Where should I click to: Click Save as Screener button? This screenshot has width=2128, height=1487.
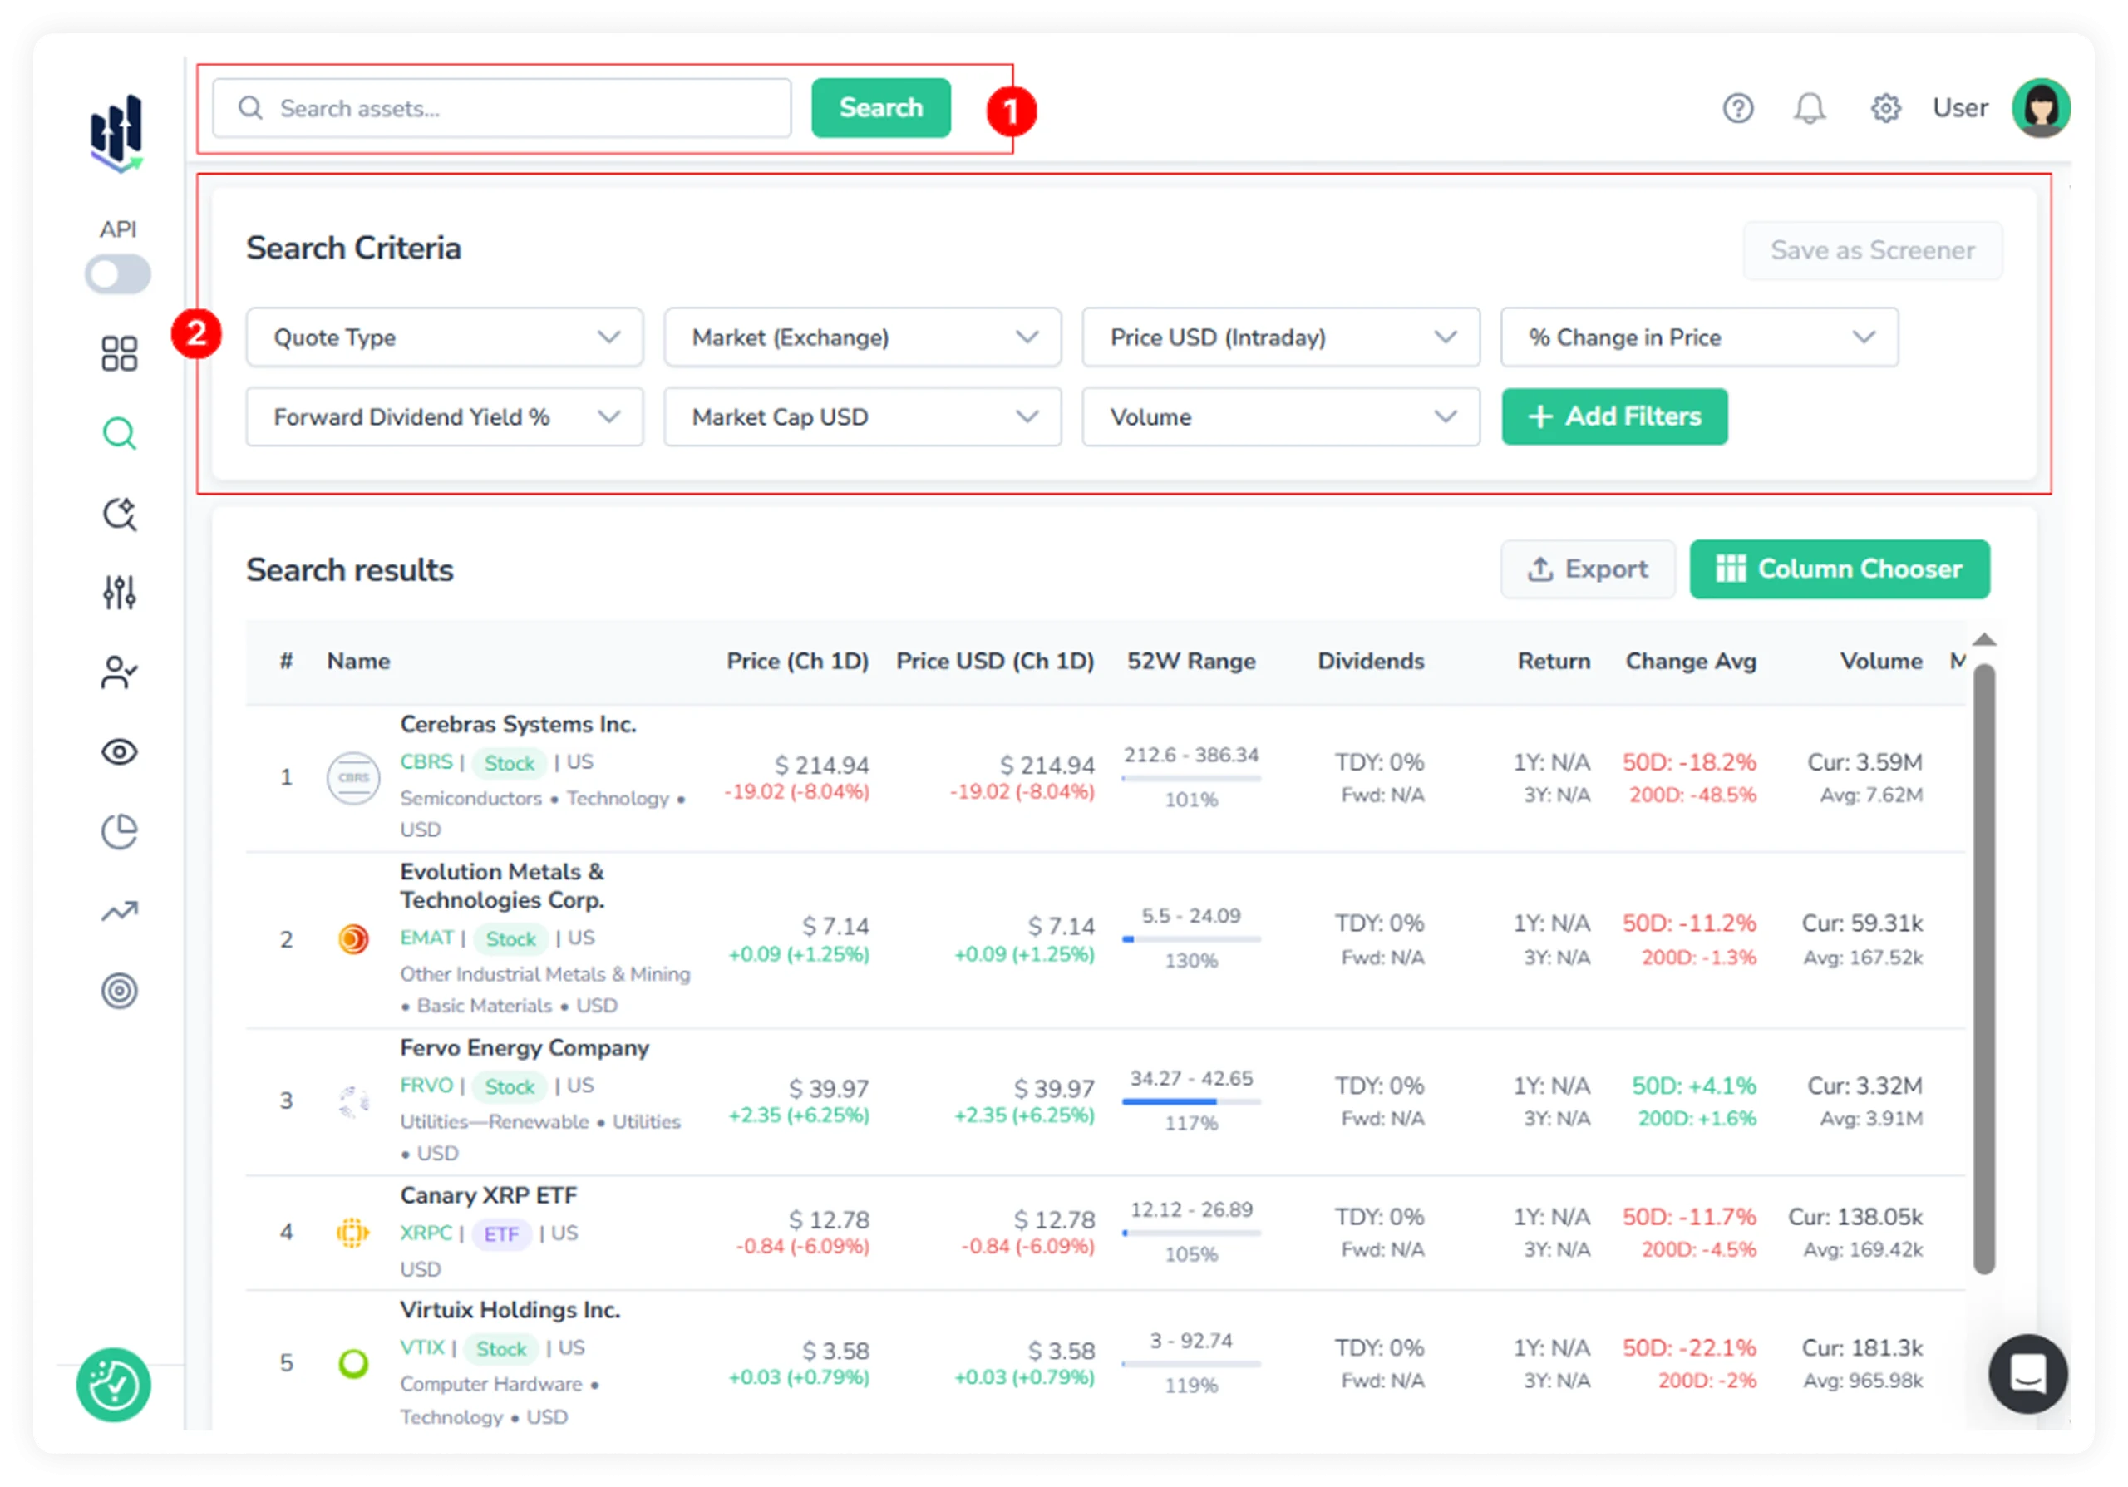click(1872, 250)
